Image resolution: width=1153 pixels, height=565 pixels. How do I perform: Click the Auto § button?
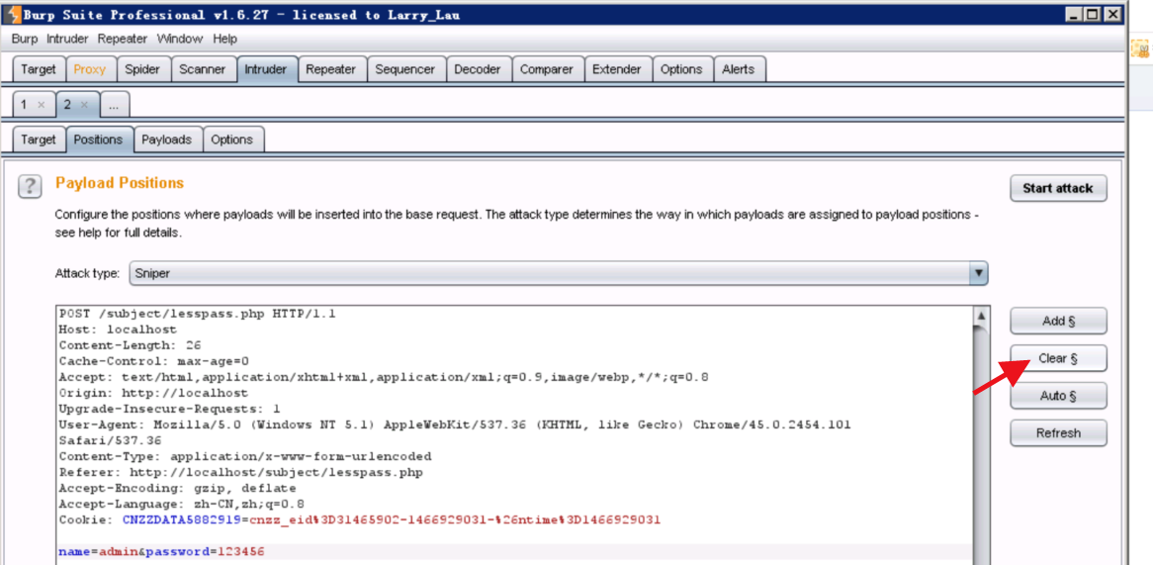pyautogui.click(x=1058, y=396)
